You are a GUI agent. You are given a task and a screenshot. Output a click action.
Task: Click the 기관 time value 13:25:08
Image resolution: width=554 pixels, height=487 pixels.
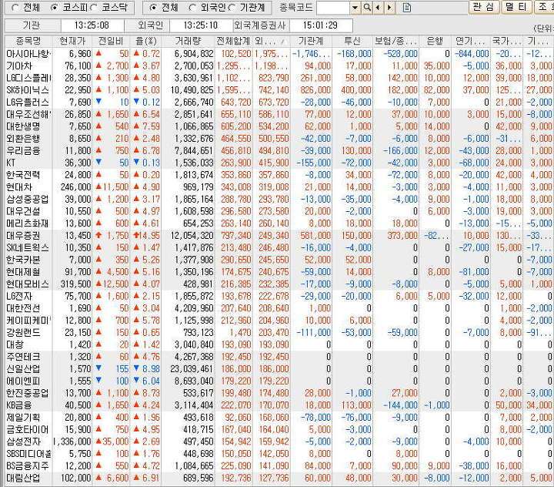tap(92, 25)
